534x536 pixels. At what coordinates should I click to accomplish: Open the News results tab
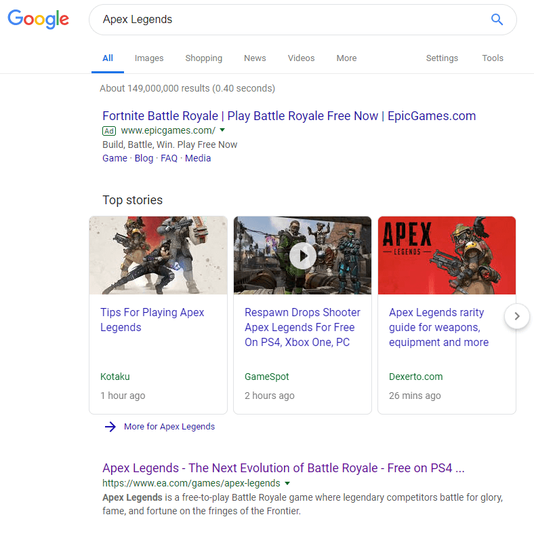pyautogui.click(x=255, y=58)
